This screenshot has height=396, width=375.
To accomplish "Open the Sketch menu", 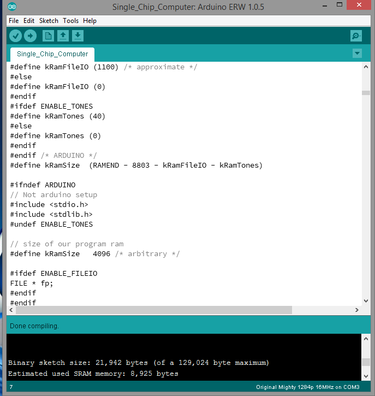I will pyautogui.click(x=49, y=21).
